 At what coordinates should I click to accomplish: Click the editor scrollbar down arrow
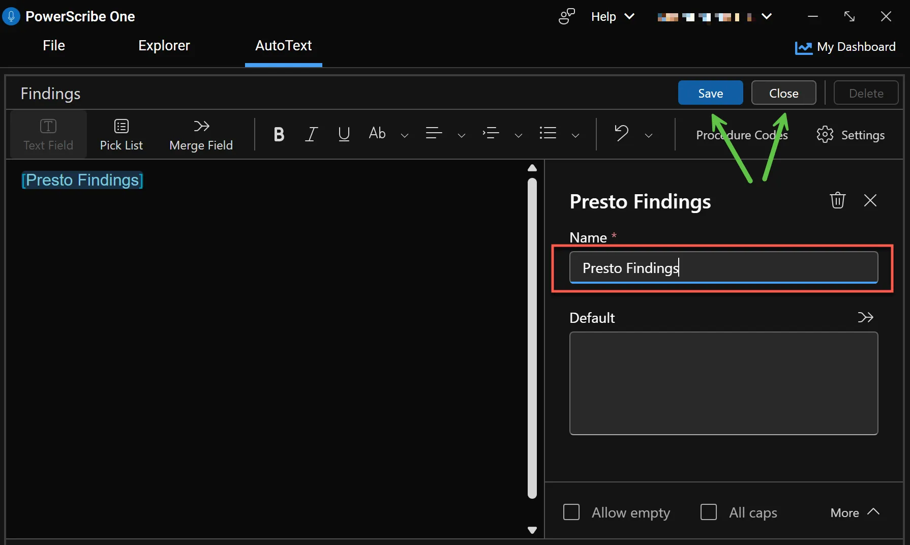pyautogui.click(x=532, y=530)
